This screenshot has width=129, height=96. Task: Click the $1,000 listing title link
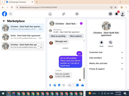66,32
